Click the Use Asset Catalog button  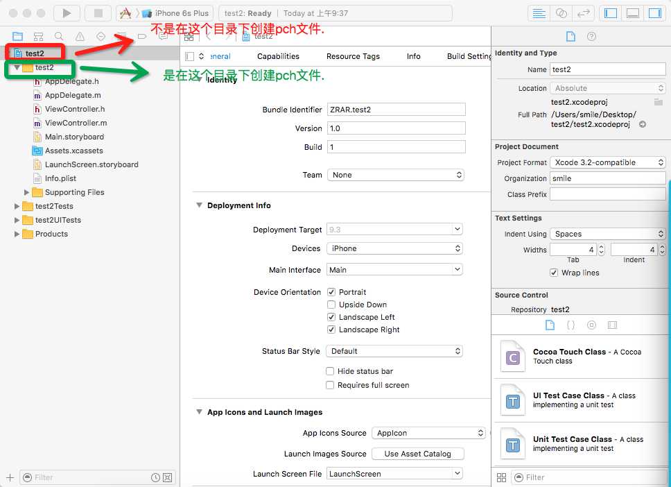418,454
